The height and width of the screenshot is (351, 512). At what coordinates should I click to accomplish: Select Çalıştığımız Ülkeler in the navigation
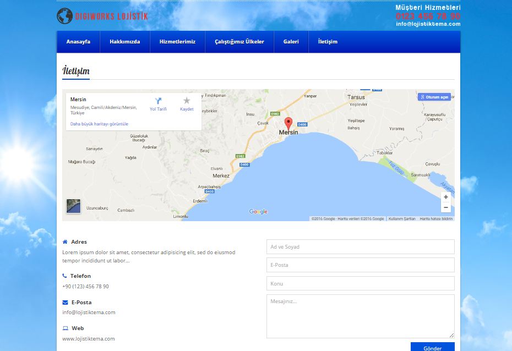pyautogui.click(x=239, y=42)
